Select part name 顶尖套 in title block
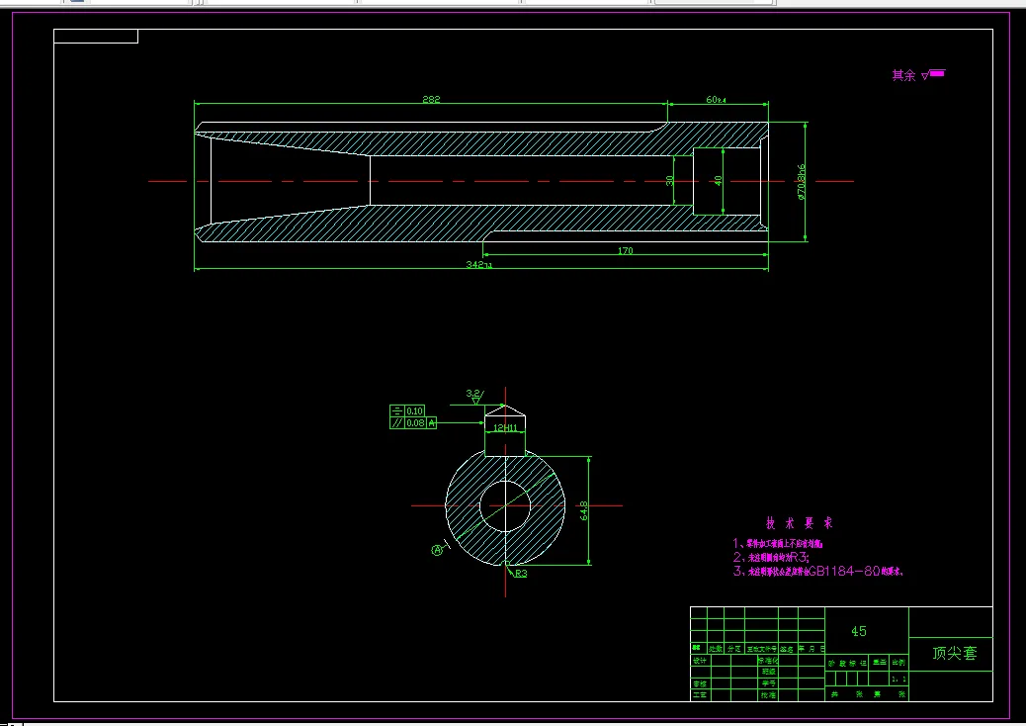The width and height of the screenshot is (1026, 726). click(954, 653)
